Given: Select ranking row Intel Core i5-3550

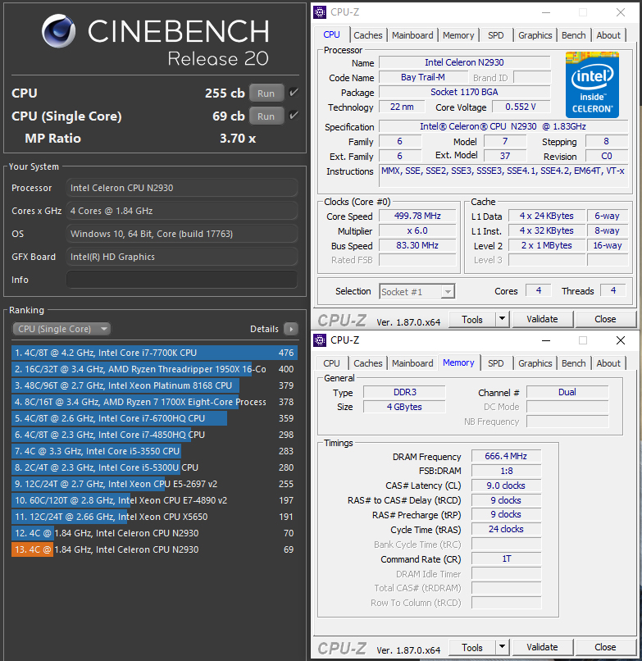Looking at the screenshot, I should point(154,451).
